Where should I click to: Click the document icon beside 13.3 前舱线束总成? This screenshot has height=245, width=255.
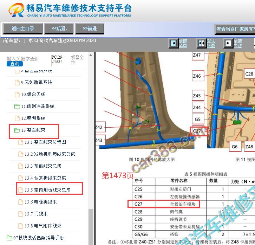pos(21,166)
